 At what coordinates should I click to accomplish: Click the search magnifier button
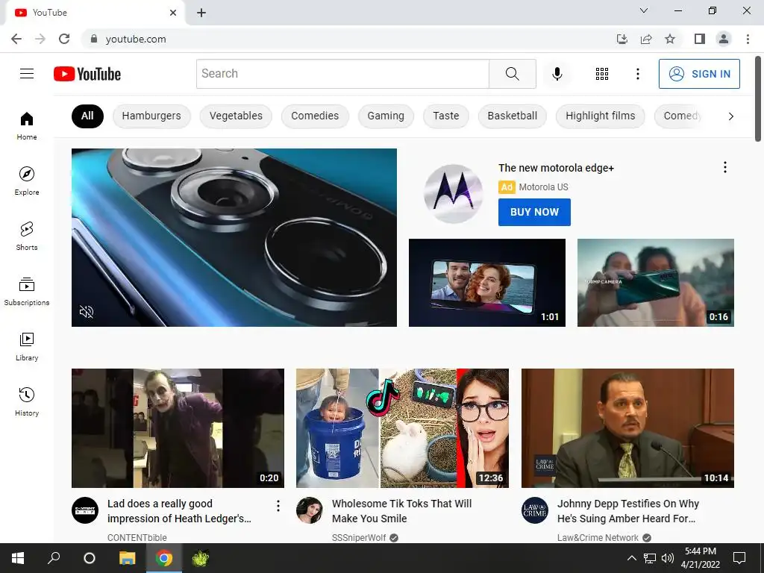(512, 74)
